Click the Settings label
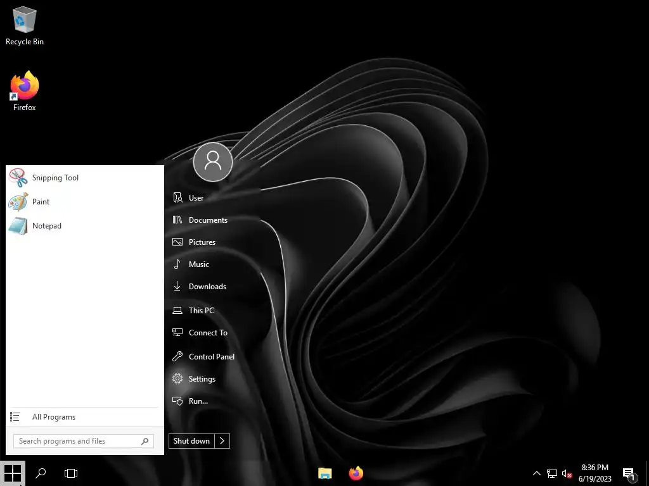Screen dimensions: 649x486 click(202, 378)
